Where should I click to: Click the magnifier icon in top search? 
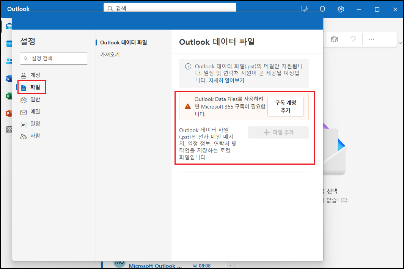click(110, 8)
